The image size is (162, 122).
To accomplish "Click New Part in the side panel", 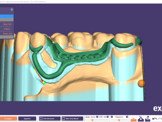I will pyautogui.click(x=7, y=24).
